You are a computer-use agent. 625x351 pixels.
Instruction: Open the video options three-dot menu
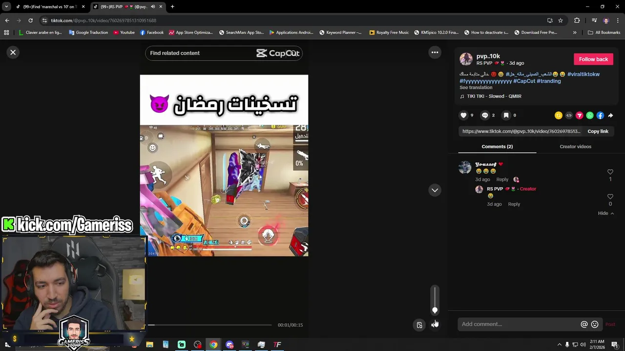[435, 52]
